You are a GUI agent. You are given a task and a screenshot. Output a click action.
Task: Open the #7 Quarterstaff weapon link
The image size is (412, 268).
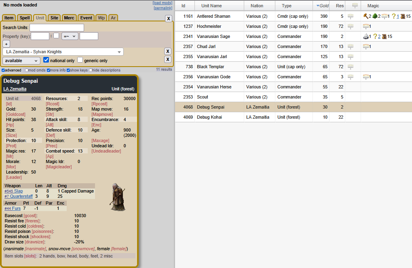coord(19,196)
